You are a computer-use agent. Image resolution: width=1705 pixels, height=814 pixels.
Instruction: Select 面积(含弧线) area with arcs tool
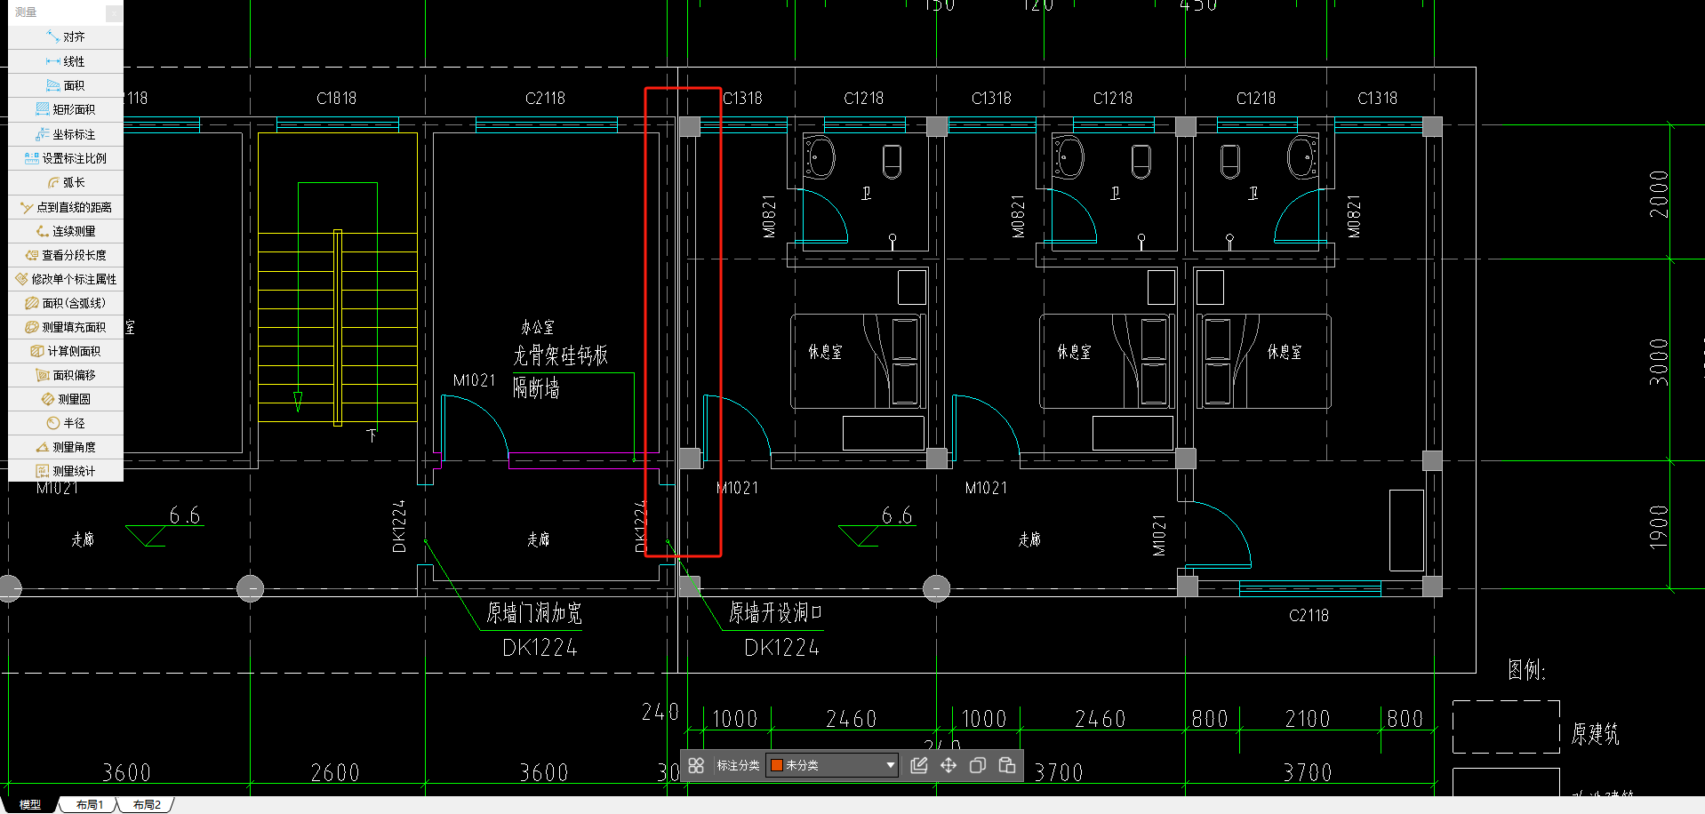66,303
